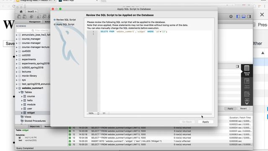Screen dimensions: 268x151
Task: Click the create new table toolbar icon
Action: coord(44,16)
